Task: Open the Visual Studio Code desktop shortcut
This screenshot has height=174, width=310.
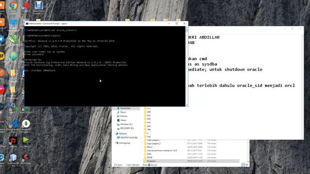Action: click(x=14, y=124)
